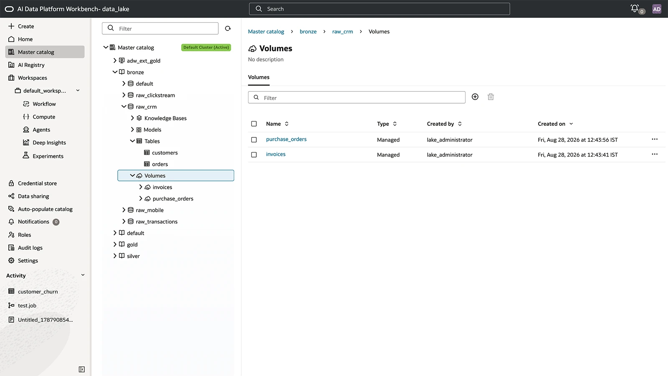Screen dimensions: 668x376
Task: Select Master catalog in the sidebar
Action: click(45, 52)
